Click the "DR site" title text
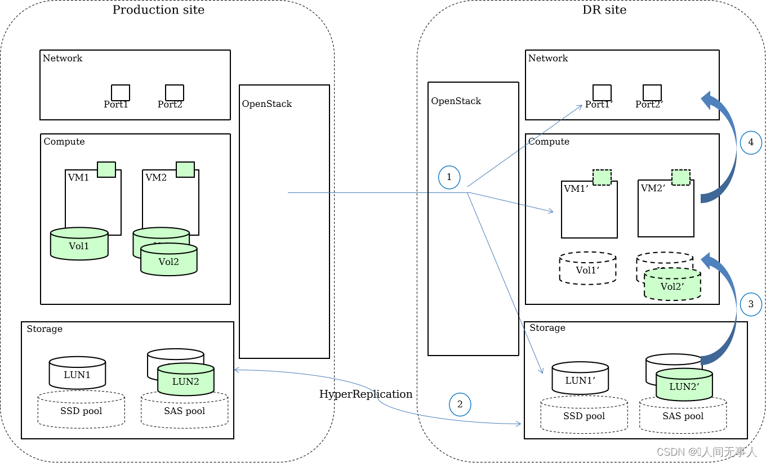Viewport: 766px width, 463px height. (x=604, y=10)
